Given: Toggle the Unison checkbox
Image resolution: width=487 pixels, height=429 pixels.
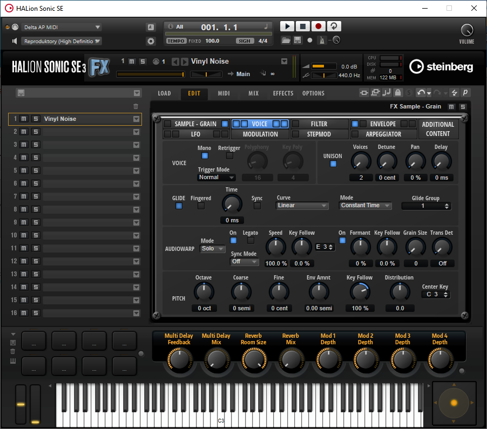Looking at the screenshot, I should 333,164.
